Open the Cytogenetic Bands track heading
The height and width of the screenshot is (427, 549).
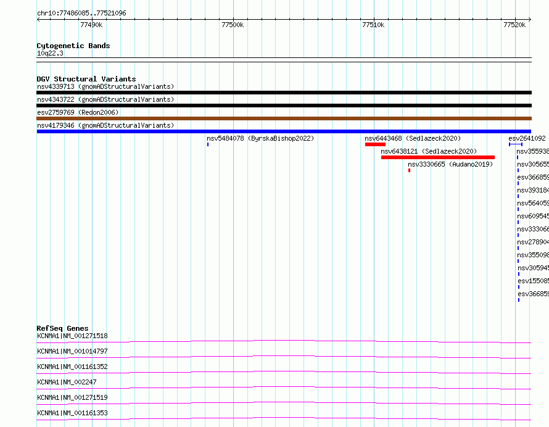point(73,46)
